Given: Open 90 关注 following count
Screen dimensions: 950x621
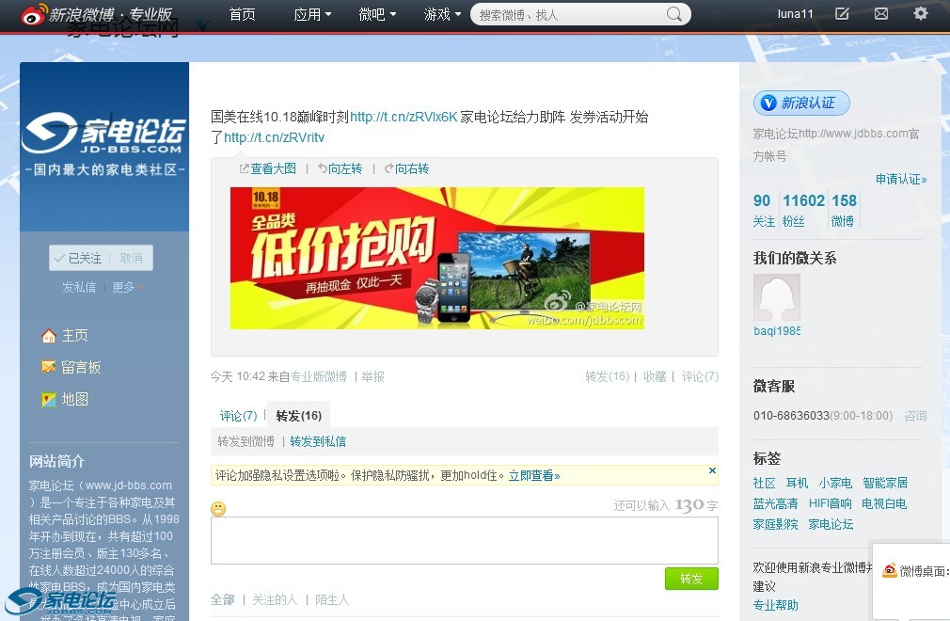Looking at the screenshot, I should pos(764,210).
